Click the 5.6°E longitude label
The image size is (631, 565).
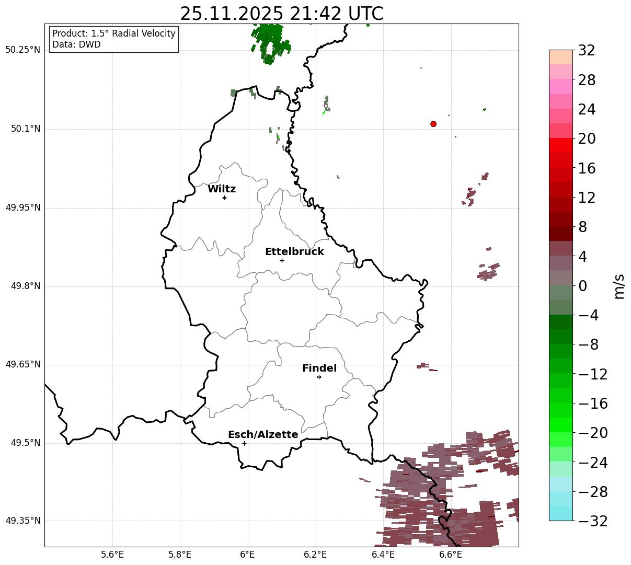112,555
